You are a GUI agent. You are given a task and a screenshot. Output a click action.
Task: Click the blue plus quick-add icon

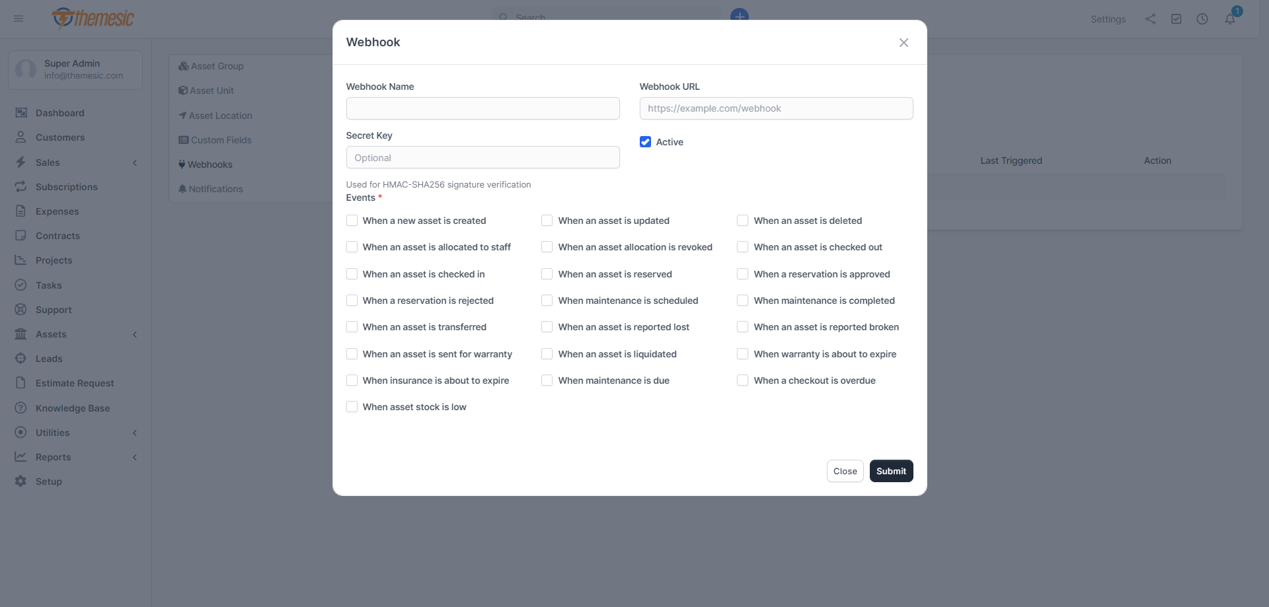click(739, 15)
